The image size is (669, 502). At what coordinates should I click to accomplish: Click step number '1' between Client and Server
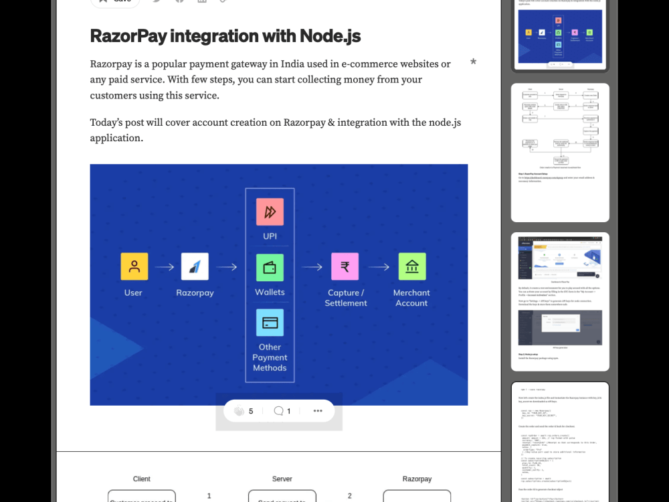coord(209,496)
